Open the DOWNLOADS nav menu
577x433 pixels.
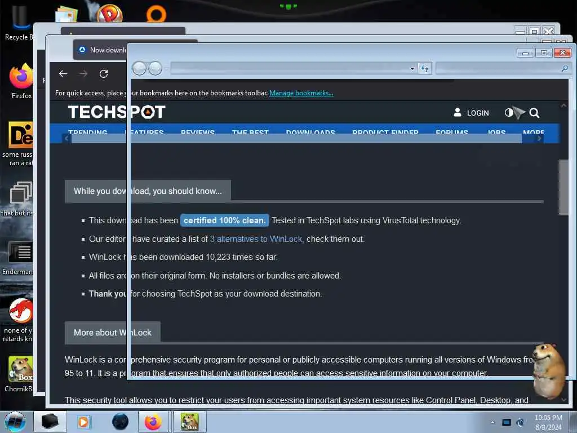pyautogui.click(x=310, y=131)
